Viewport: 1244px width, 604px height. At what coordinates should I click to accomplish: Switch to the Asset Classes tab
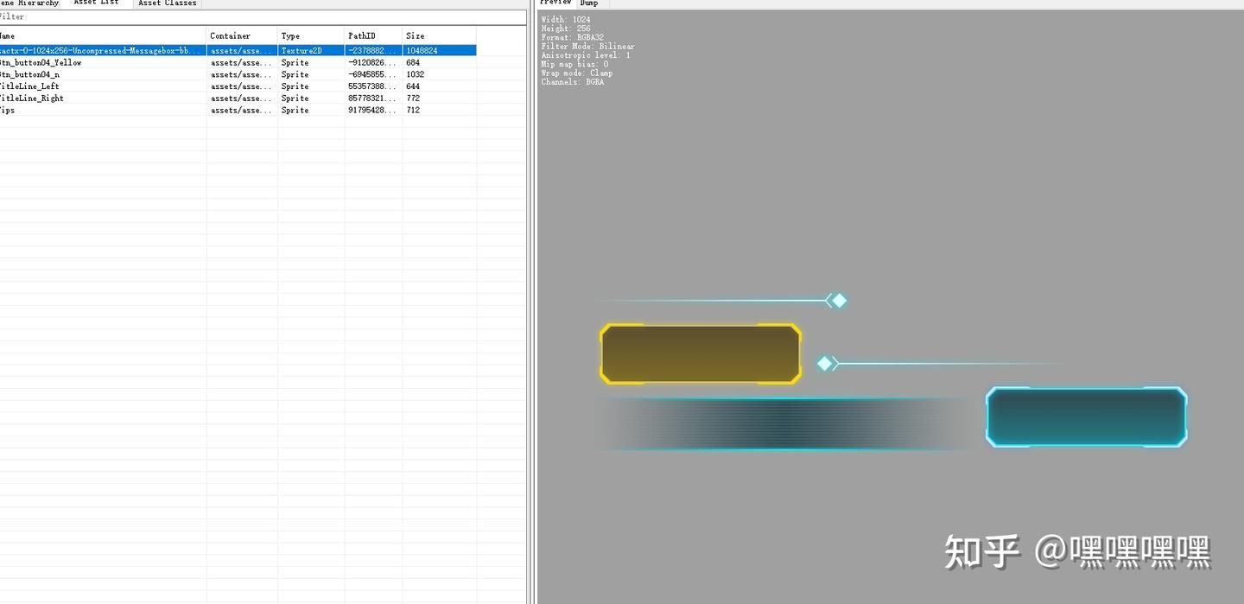pos(167,3)
